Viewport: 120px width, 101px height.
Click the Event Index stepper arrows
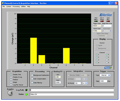coord(111,31)
